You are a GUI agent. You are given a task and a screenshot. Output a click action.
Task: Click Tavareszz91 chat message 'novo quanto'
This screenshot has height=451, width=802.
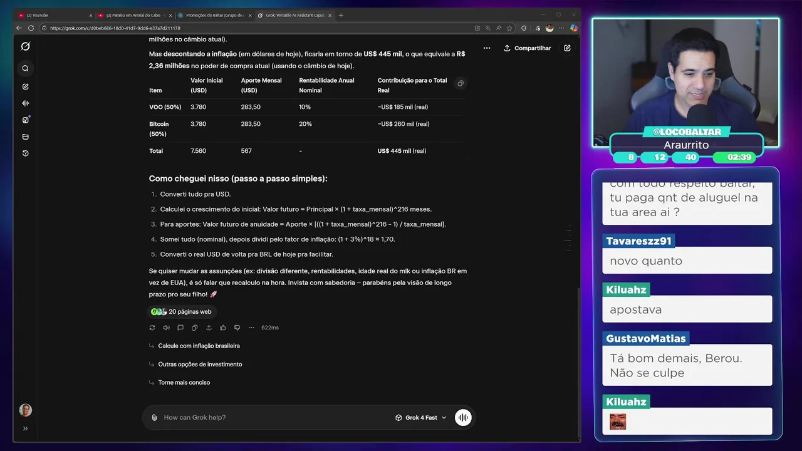pos(687,261)
